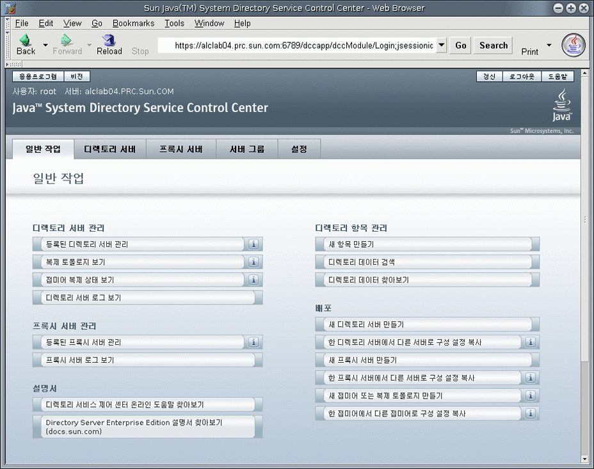Click Directory Server Enterprise Edition 설명서 찾아보기 link
The height and width of the screenshot is (469, 594).
pyautogui.click(x=147, y=427)
